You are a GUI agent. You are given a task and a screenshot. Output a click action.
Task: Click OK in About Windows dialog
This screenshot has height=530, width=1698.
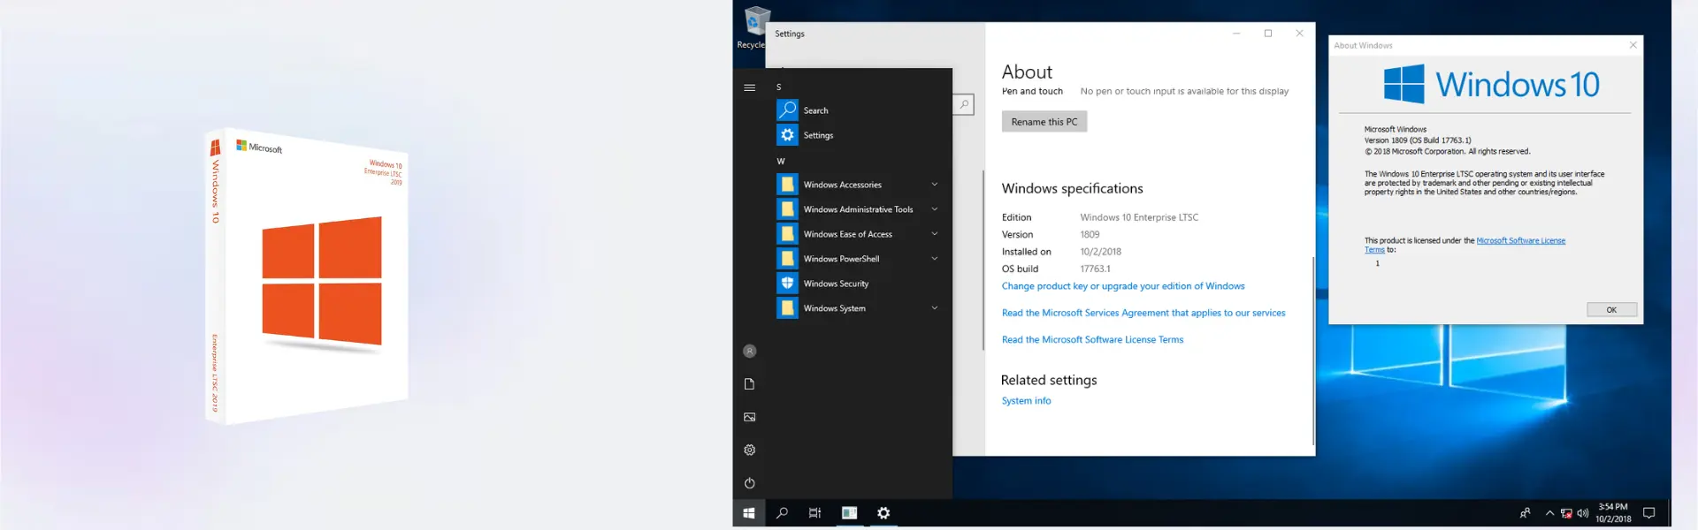pos(1611,310)
